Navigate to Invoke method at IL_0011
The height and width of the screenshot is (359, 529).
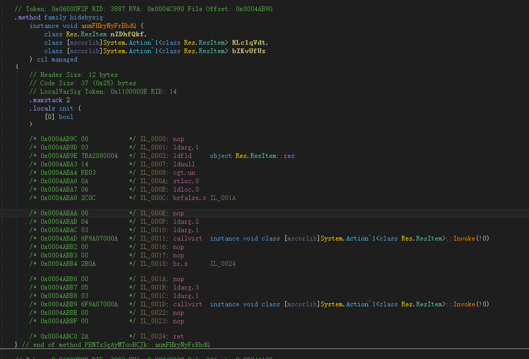(x=464, y=238)
